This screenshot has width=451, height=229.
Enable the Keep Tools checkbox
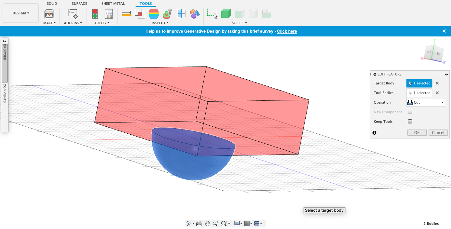point(410,122)
